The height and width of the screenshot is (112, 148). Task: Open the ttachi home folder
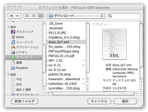click(20, 37)
